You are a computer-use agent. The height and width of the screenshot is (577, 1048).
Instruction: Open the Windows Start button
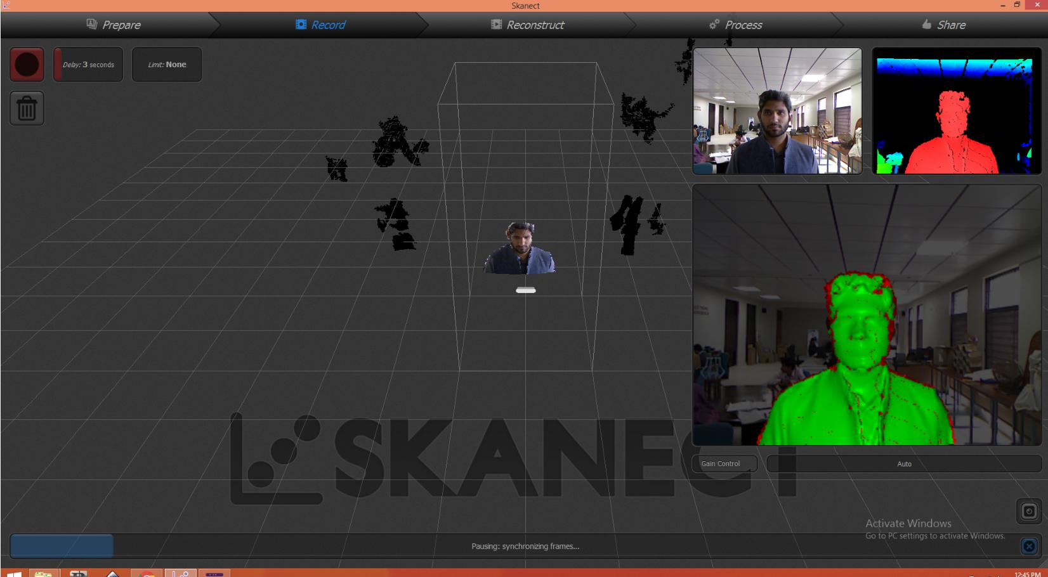click(14, 573)
